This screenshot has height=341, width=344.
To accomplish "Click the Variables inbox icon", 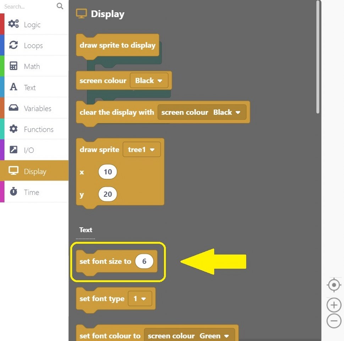I will 13,107.
